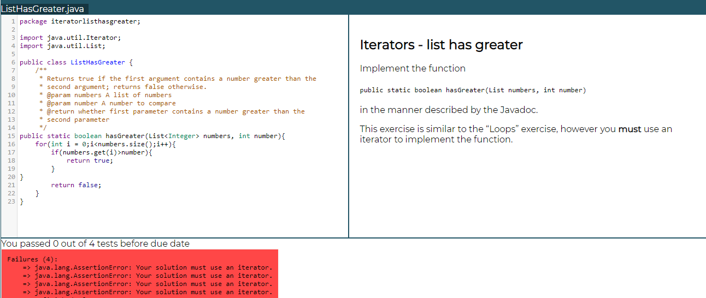Click the for loop line in the code
The height and width of the screenshot is (298, 706).
(106, 144)
